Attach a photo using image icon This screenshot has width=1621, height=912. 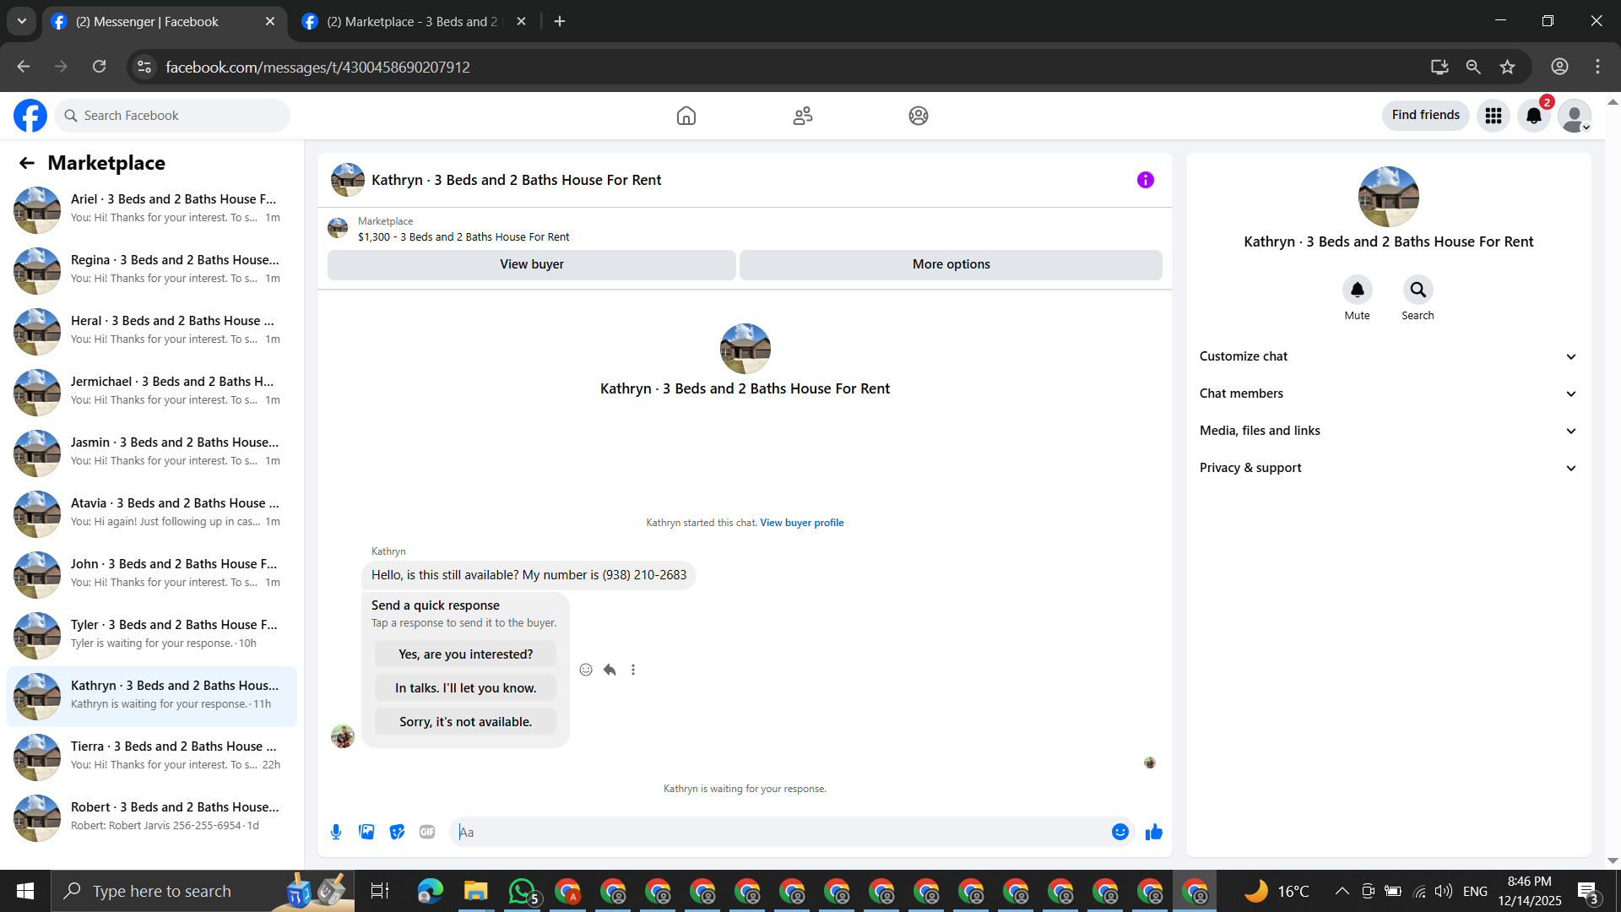(366, 832)
